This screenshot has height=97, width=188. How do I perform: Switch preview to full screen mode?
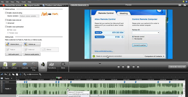tap(180, 5)
